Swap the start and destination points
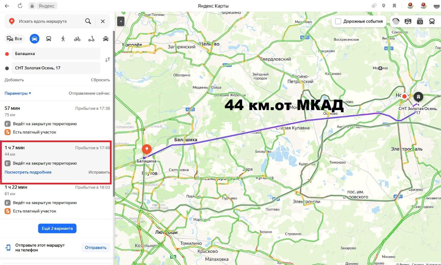Viewport: 441px width, 265px height. pyautogui.click(x=107, y=60)
